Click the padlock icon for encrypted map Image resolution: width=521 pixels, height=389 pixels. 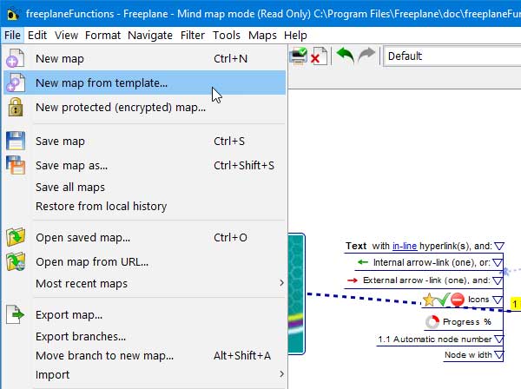coord(16,107)
